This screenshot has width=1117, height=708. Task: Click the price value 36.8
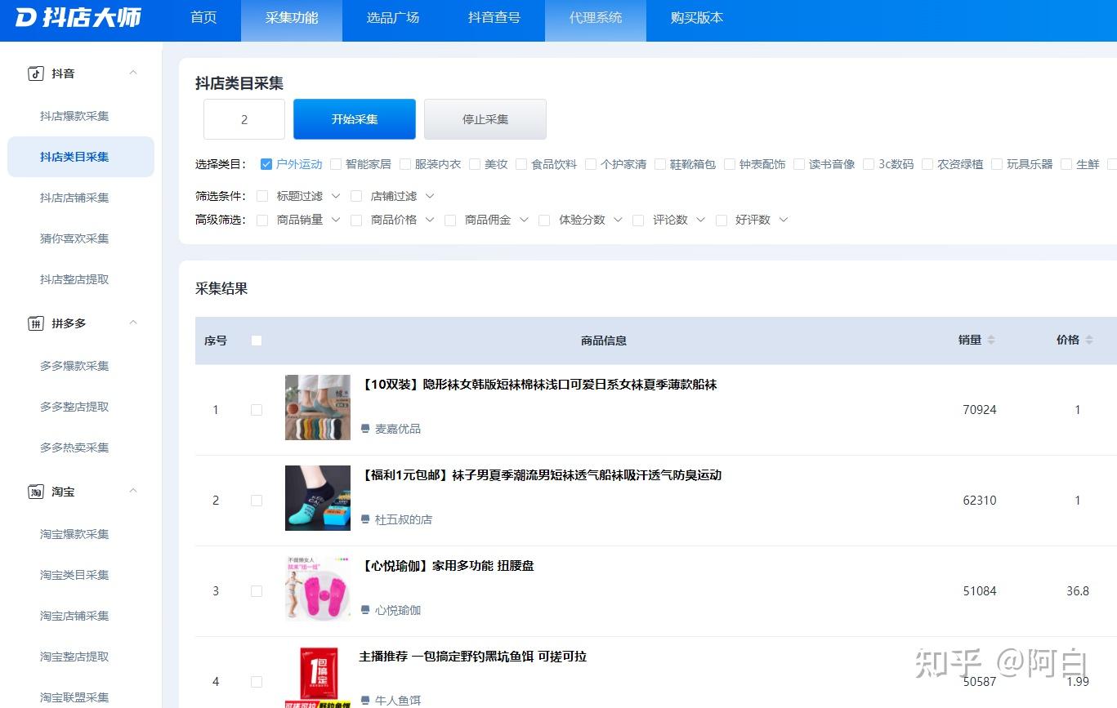1078,591
